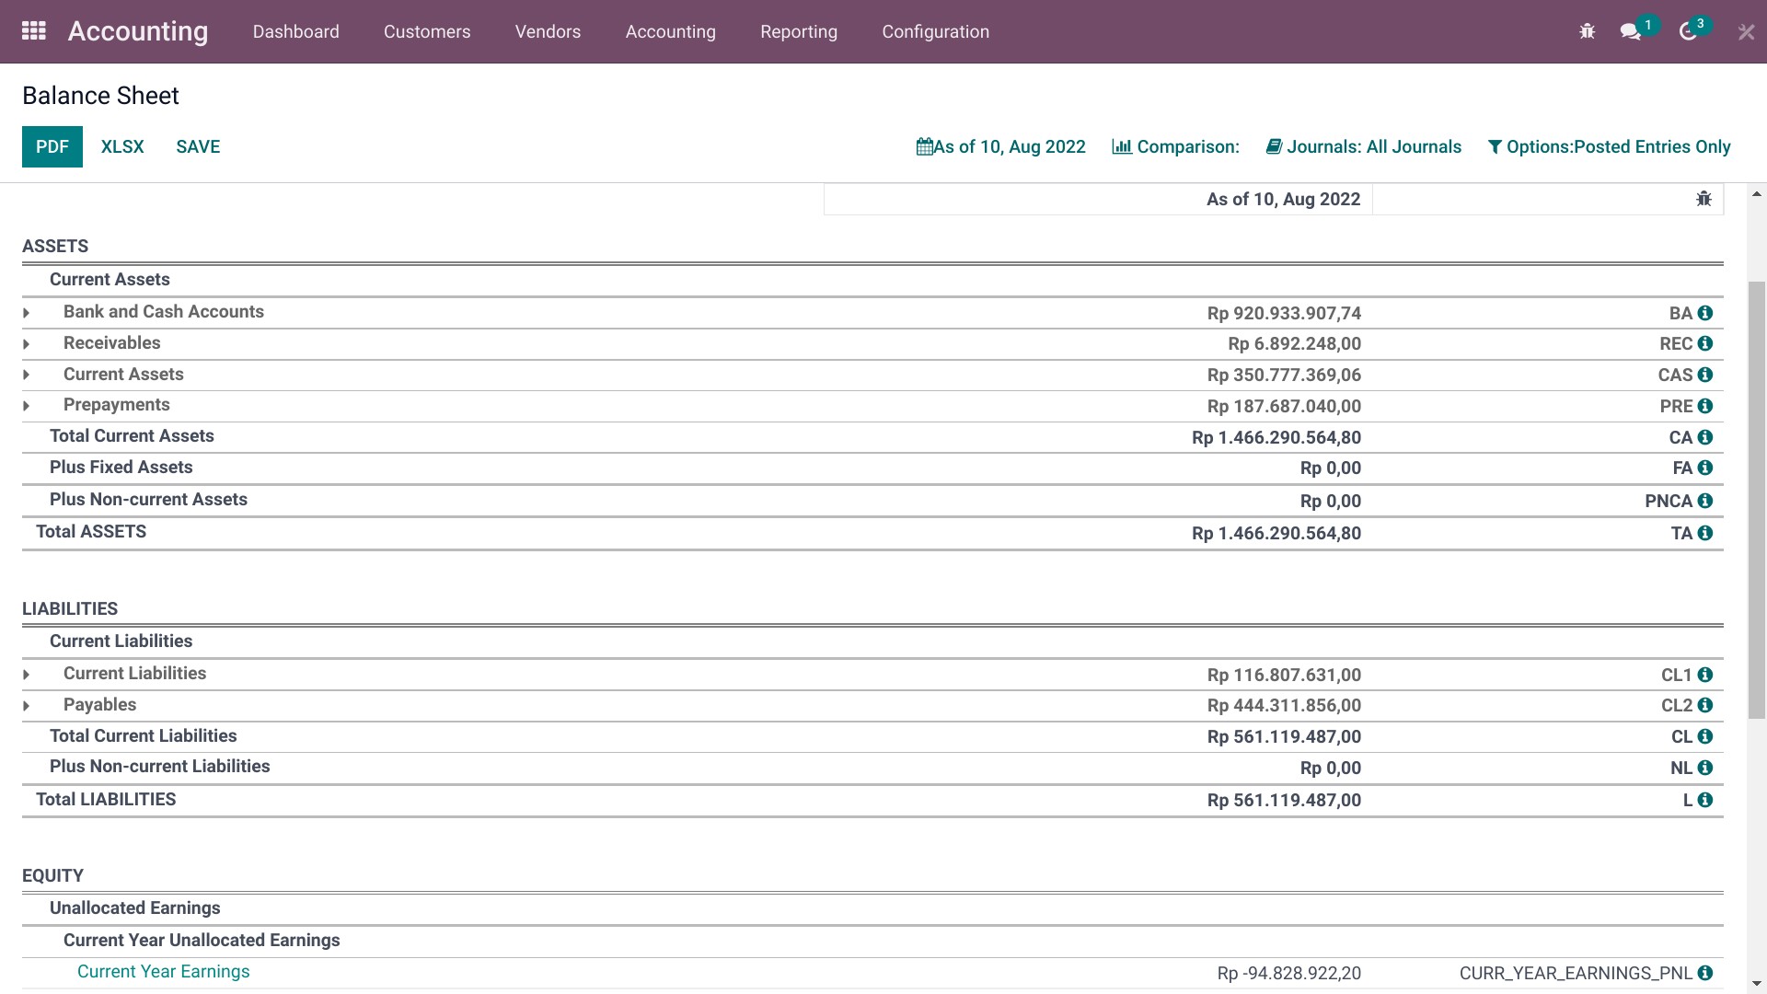This screenshot has height=994, width=1767.
Task: Expand the Payables row
Action: tap(27, 706)
